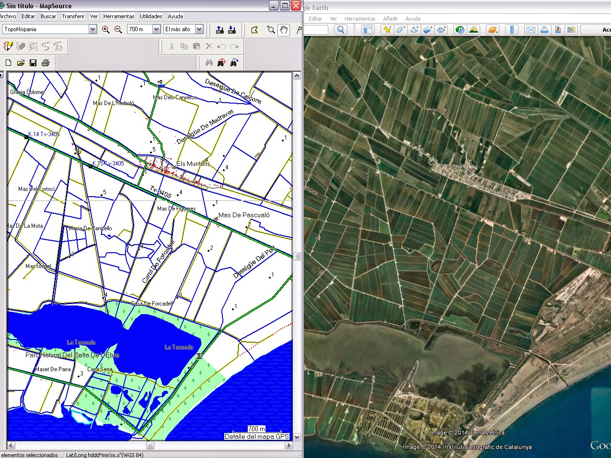Add a new placemark in Google Earth
The width and height of the screenshot is (611, 458).
(386, 29)
